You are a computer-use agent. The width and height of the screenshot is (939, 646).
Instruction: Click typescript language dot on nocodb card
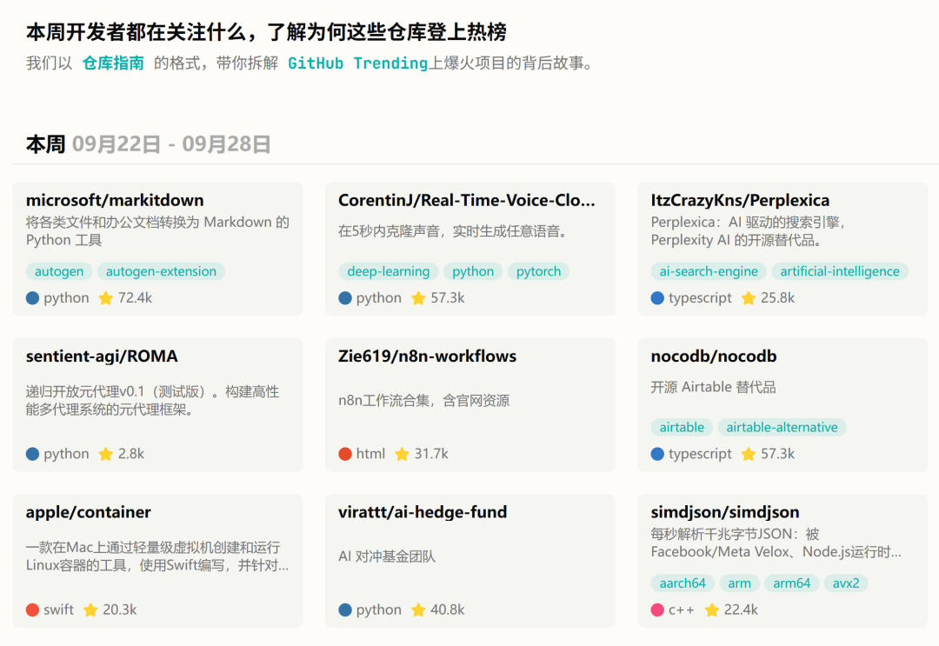click(x=657, y=454)
